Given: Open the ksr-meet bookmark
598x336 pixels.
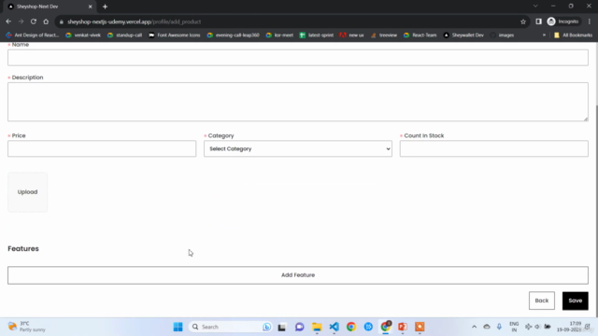Looking at the screenshot, I should point(279,35).
